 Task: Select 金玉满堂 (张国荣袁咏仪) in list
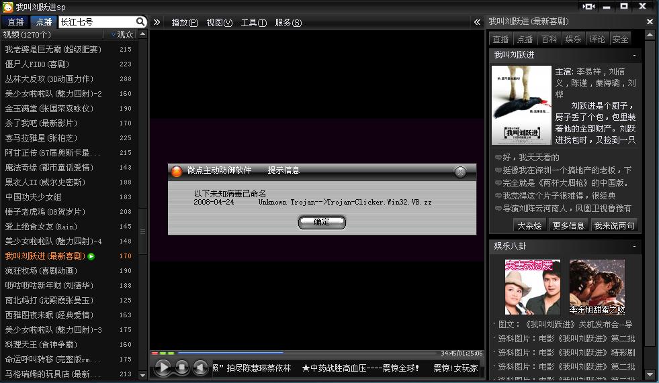click(x=69, y=108)
